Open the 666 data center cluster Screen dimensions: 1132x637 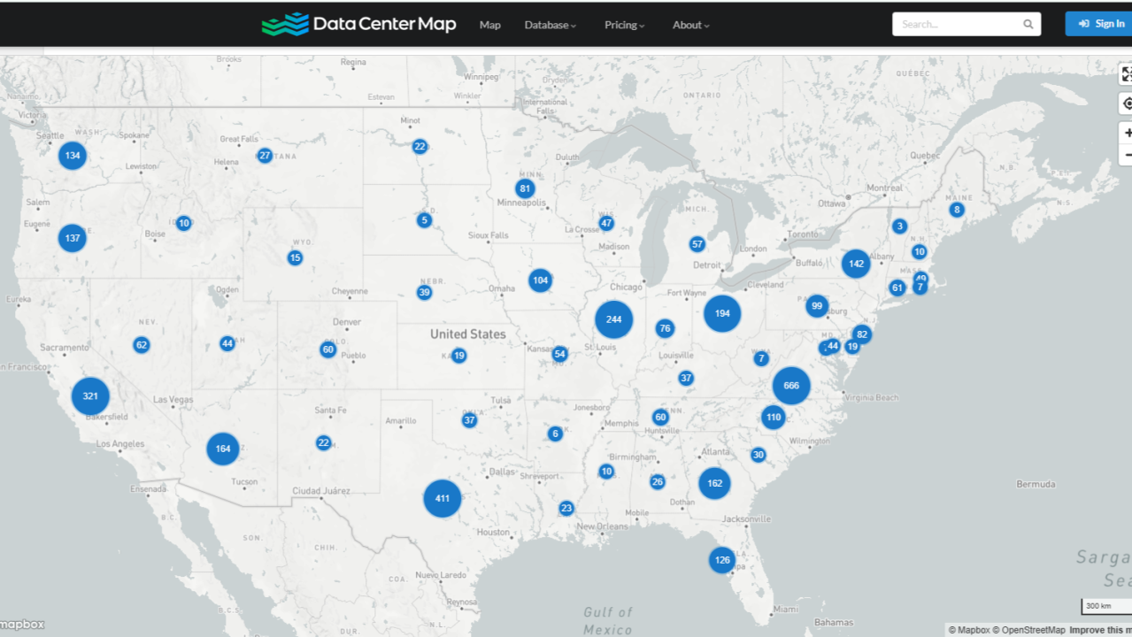[x=790, y=386]
